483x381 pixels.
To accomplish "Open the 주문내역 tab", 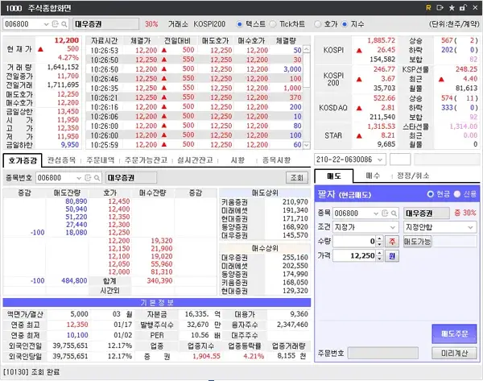I will pyautogui.click(x=101, y=160).
